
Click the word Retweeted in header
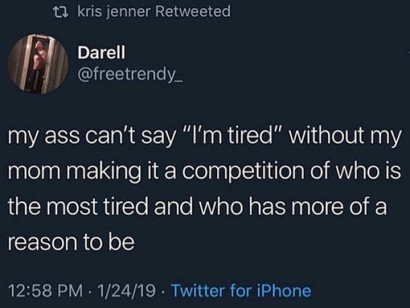click(193, 12)
